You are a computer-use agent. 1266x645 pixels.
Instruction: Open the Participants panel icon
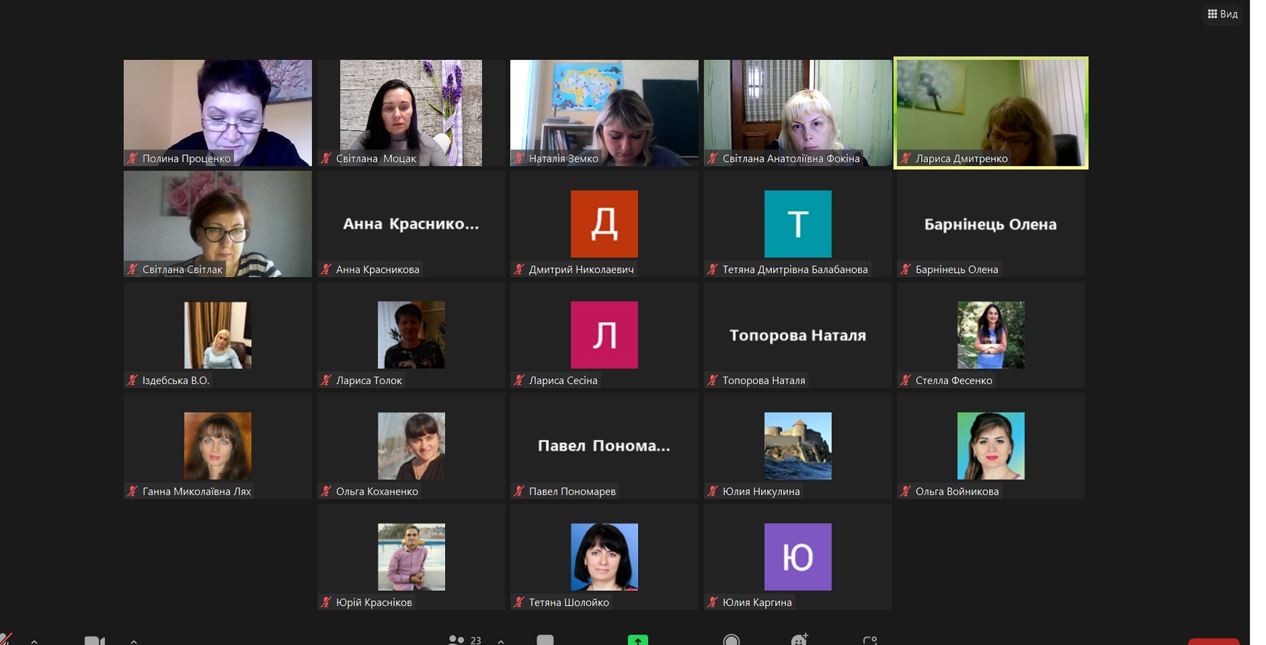[x=456, y=640]
